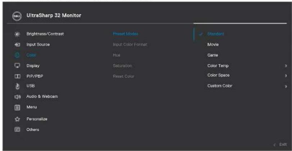Choose the Movie preset mode

click(213, 45)
